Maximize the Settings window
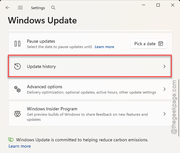 click(x=158, y=5)
